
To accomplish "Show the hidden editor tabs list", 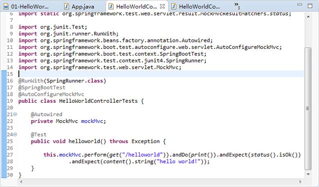I will 237,5.
